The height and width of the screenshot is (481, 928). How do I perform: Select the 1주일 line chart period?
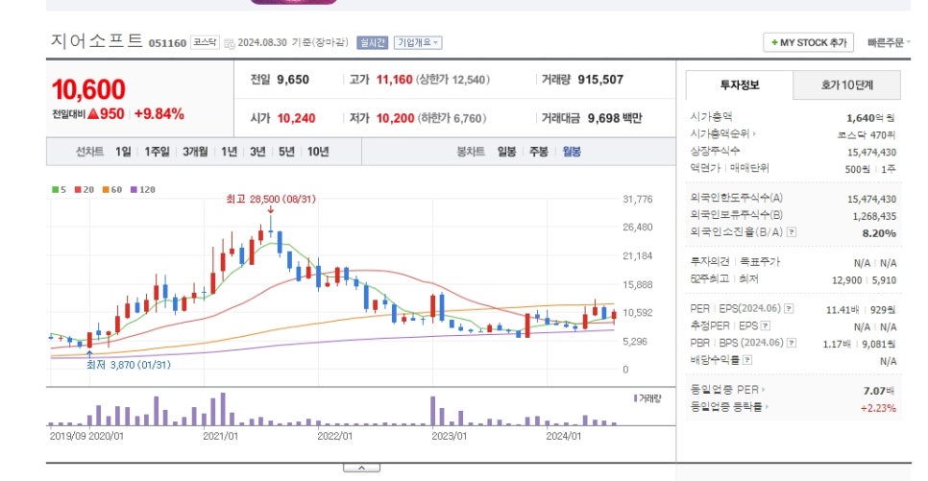click(157, 152)
